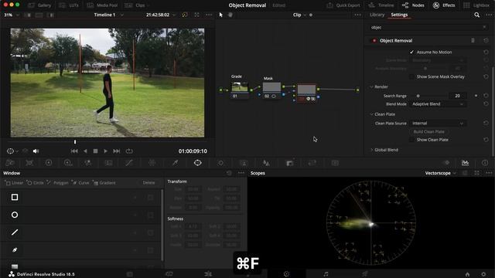Open the Curves palette icon
The width and height of the screenshot is (495, 278).
pyautogui.click(x=129, y=163)
